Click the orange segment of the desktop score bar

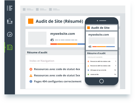pos(67,44)
